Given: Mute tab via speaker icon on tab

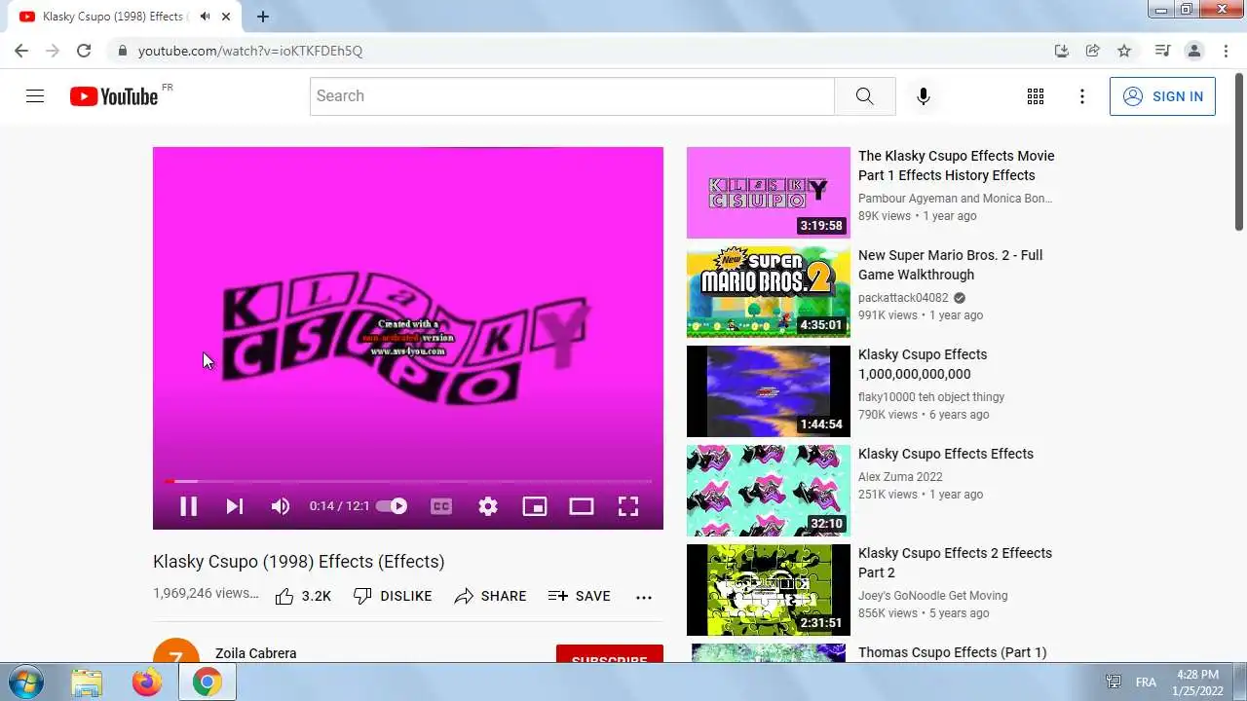Looking at the screenshot, I should [x=205, y=17].
